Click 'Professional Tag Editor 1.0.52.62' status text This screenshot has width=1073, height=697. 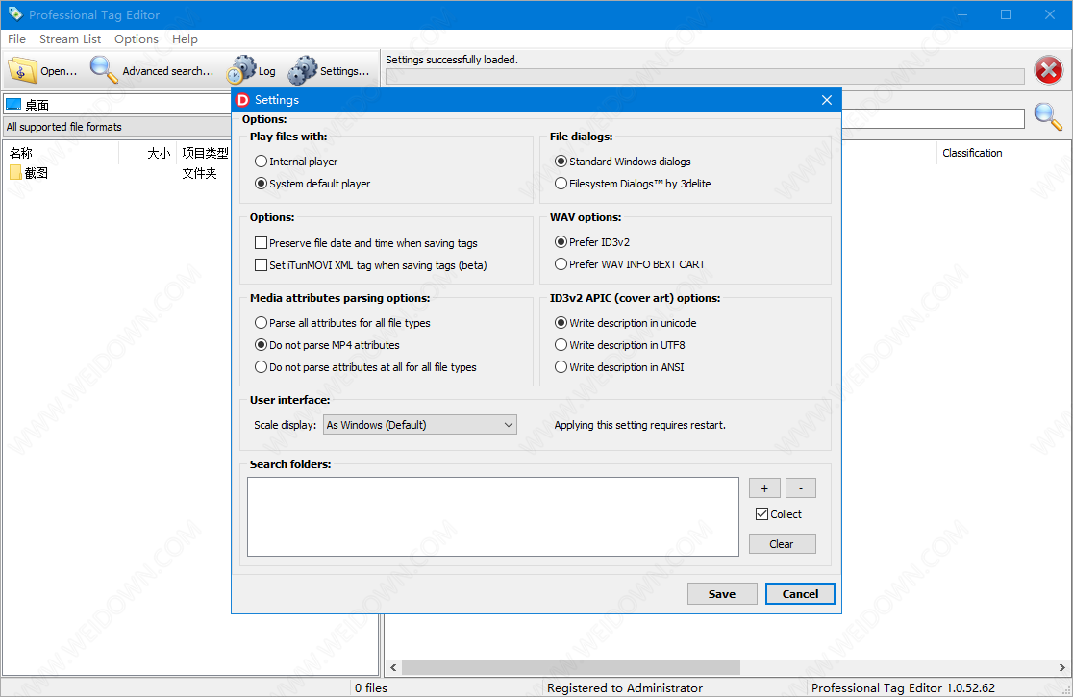(903, 687)
